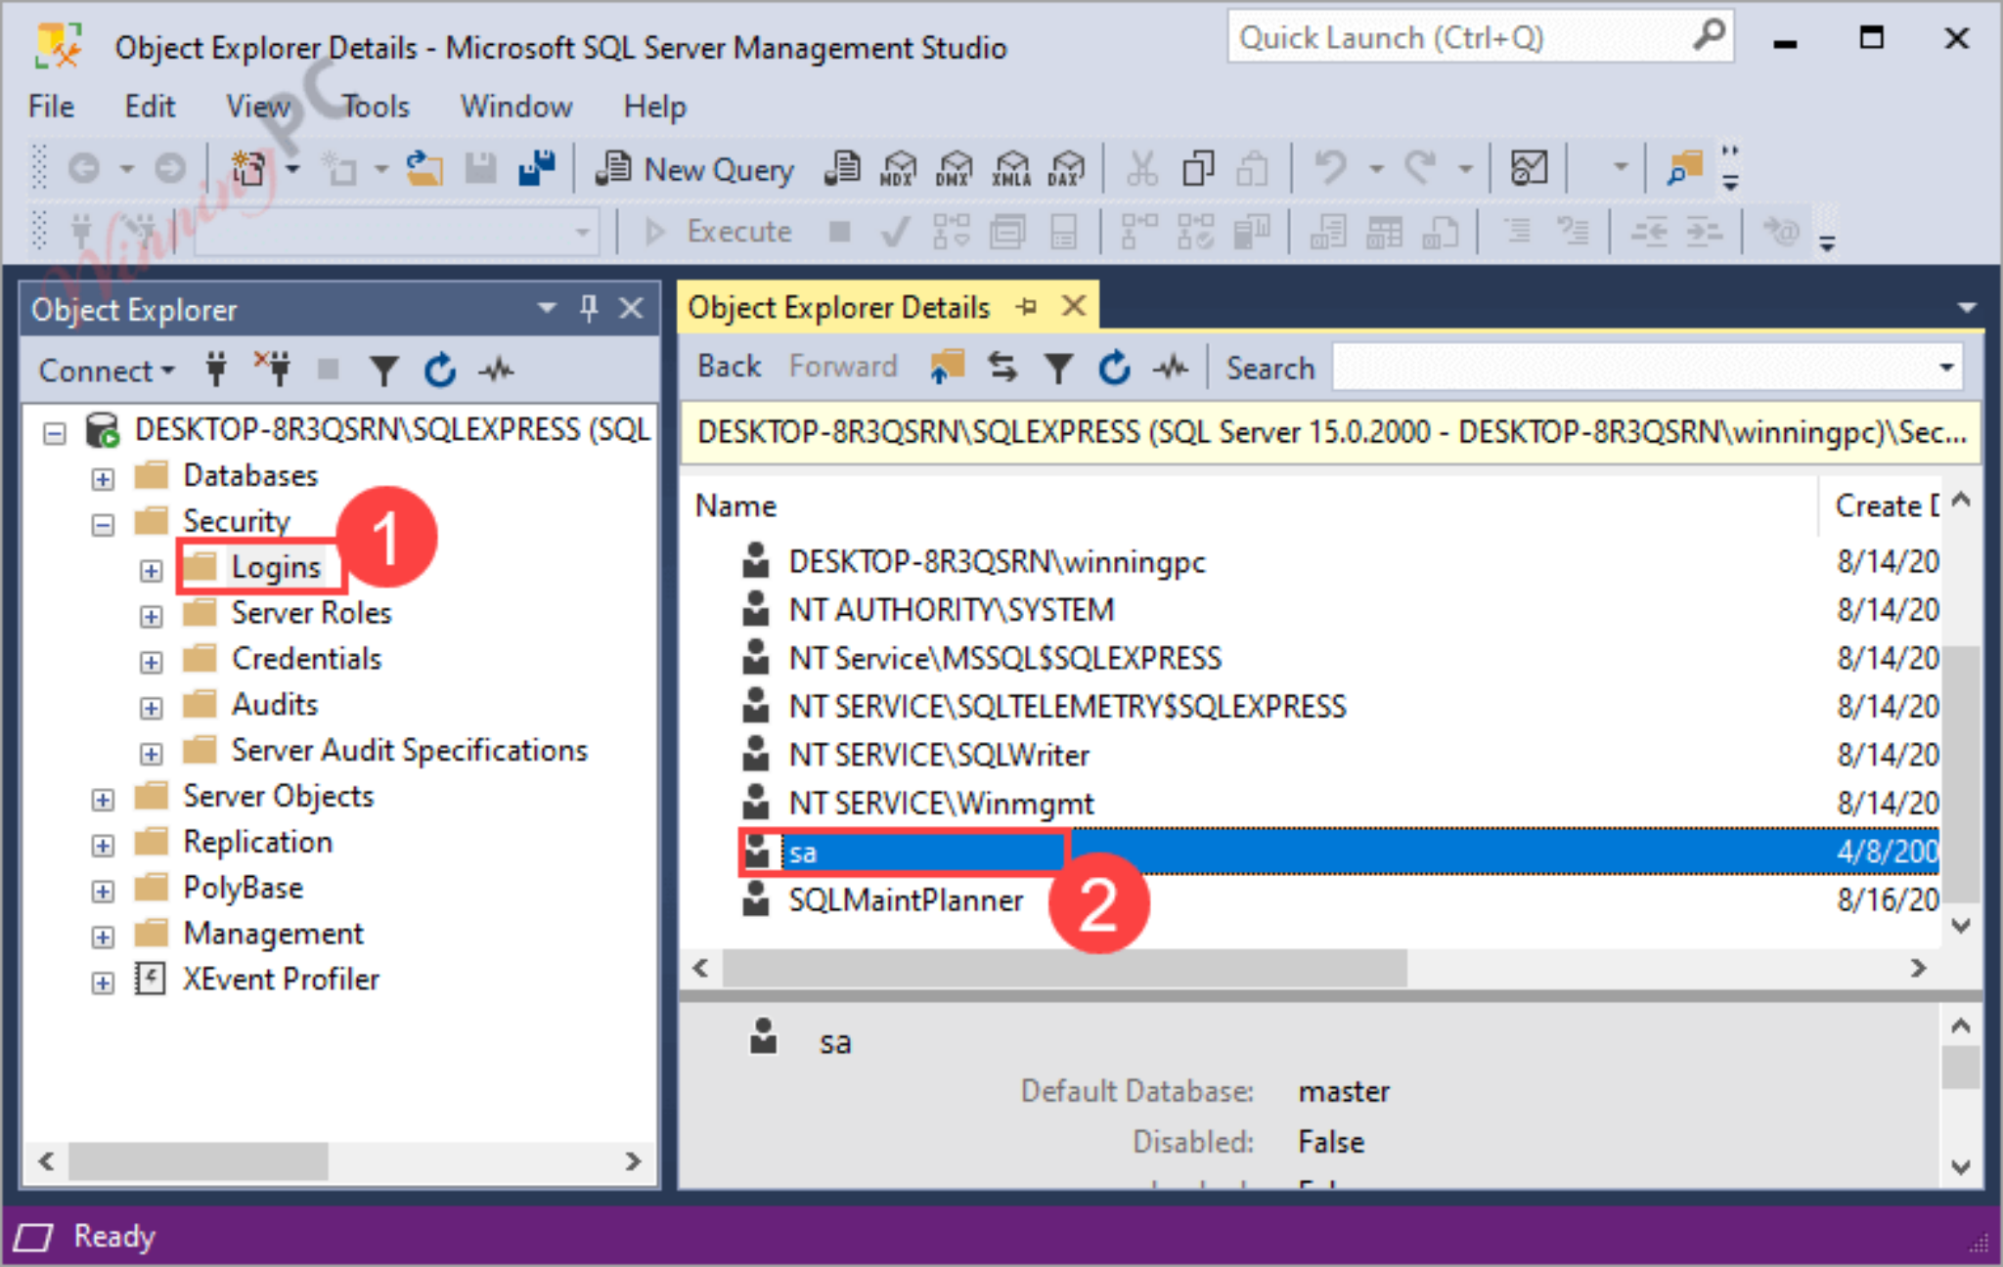Expand the Replication node
The width and height of the screenshot is (2003, 1267).
(103, 845)
